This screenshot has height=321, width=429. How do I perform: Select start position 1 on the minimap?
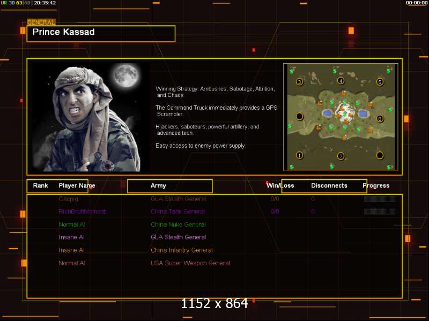299,155
